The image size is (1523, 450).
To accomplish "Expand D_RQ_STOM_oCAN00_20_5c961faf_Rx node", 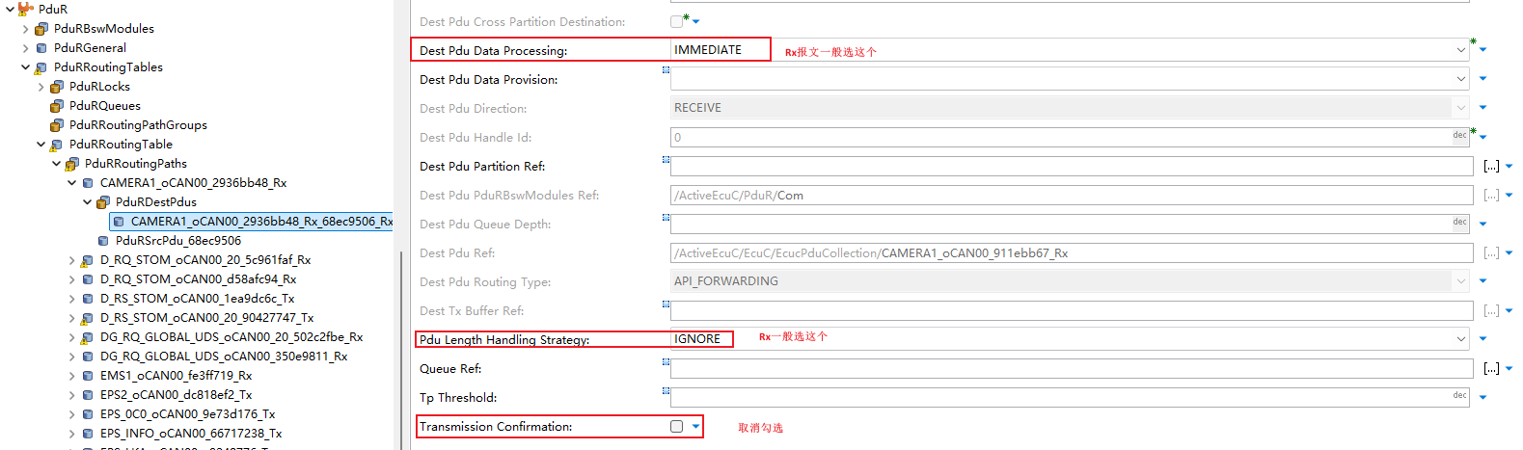I will pos(71,260).
